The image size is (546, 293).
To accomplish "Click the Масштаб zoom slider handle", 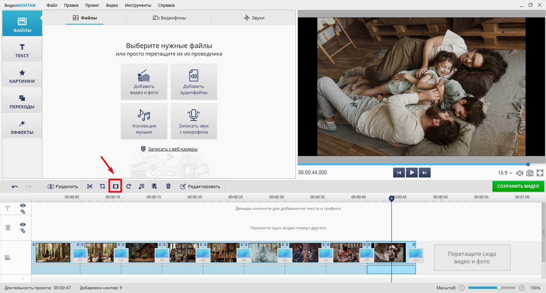I will [x=499, y=288].
